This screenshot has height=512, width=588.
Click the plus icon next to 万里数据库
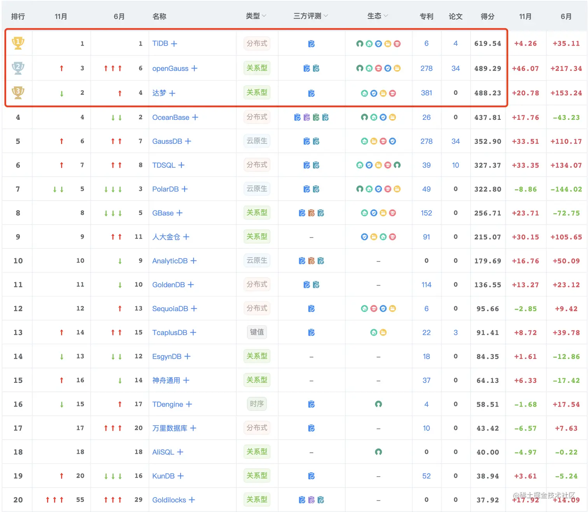pyautogui.click(x=193, y=428)
